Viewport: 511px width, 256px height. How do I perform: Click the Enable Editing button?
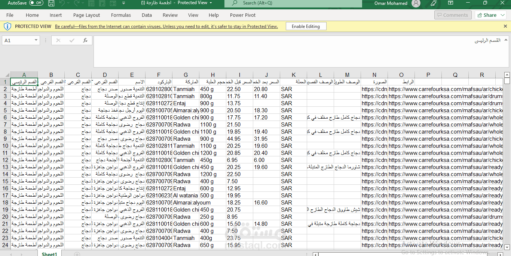(306, 26)
